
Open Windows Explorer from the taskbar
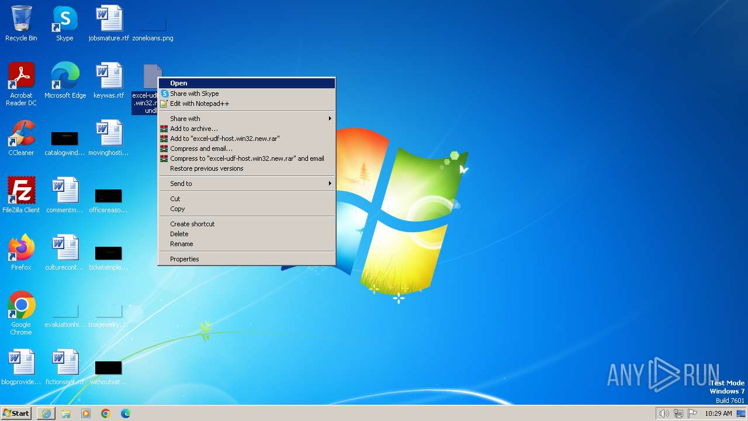[x=66, y=413]
